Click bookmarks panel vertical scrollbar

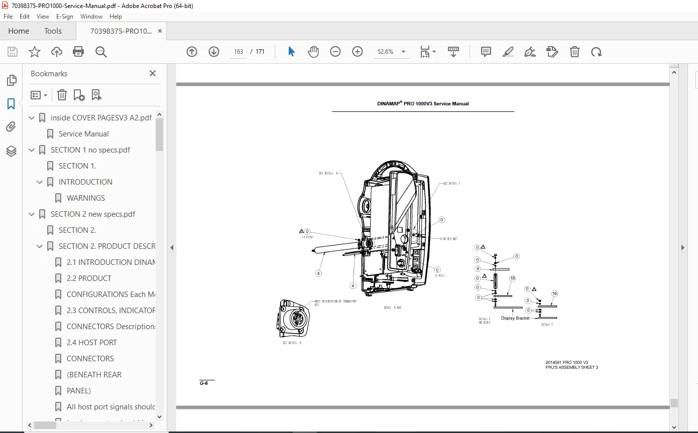160,134
